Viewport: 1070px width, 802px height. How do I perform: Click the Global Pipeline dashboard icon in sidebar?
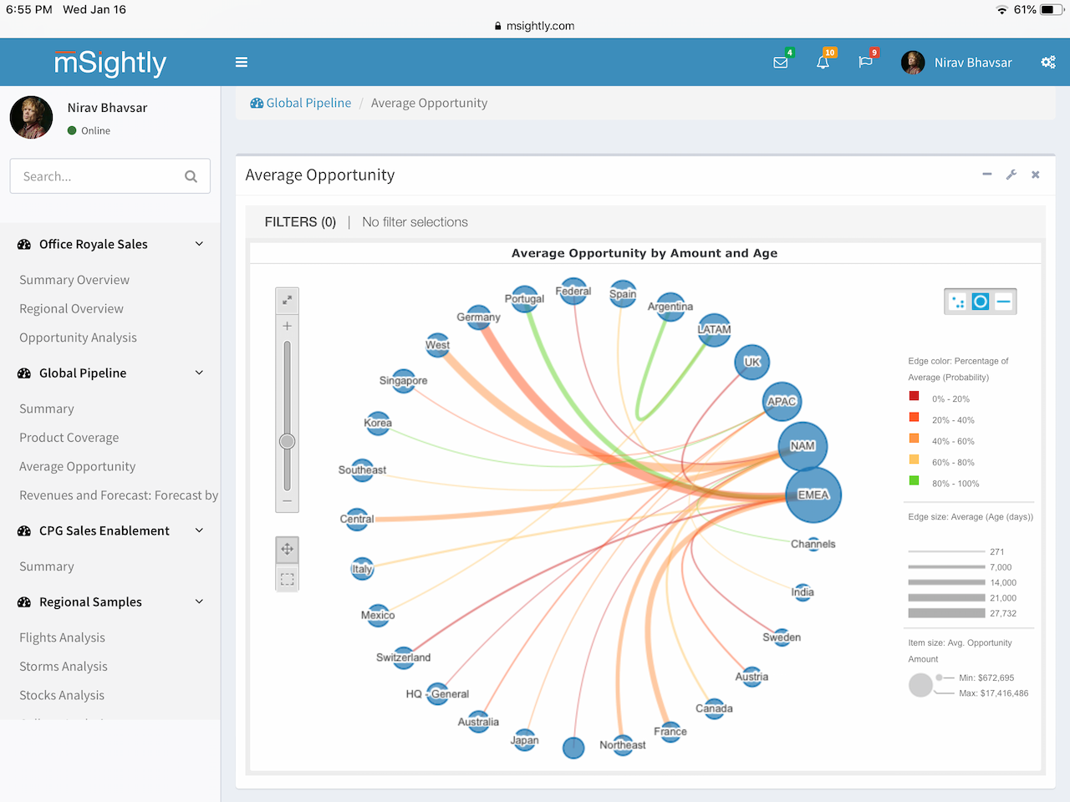(x=24, y=373)
